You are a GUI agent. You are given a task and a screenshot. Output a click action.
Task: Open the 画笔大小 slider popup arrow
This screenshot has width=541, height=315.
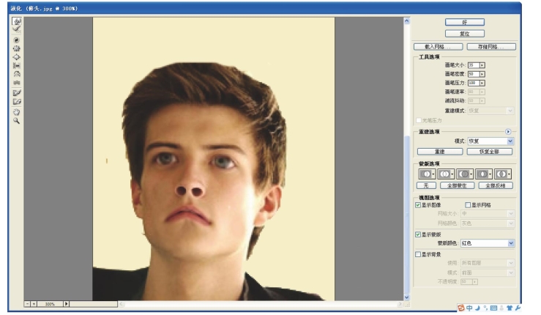pos(482,65)
